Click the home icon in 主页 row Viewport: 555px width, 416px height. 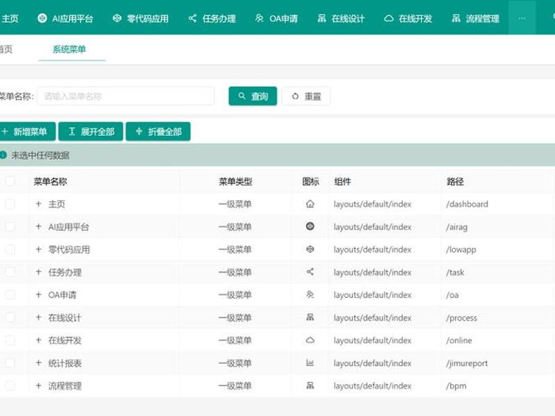click(x=310, y=204)
